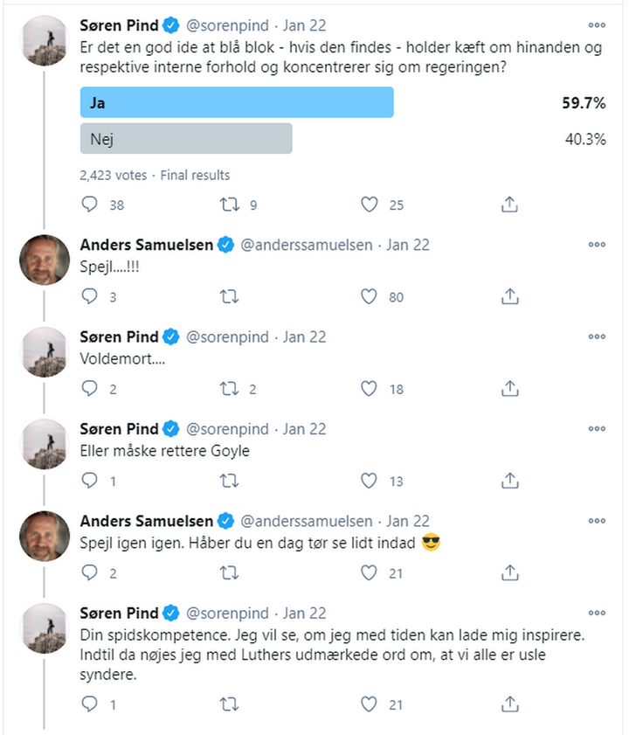Click the Jan 22 timestamp on 'Voldemort....' tweet
Image resolution: width=629 pixels, height=735 pixels.
coord(305,337)
